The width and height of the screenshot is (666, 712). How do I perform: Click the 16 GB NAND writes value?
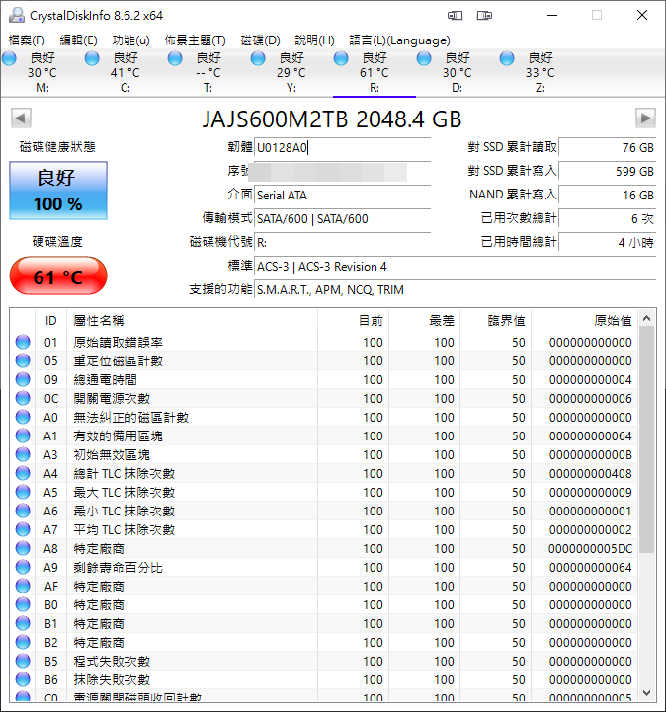pyautogui.click(x=608, y=196)
